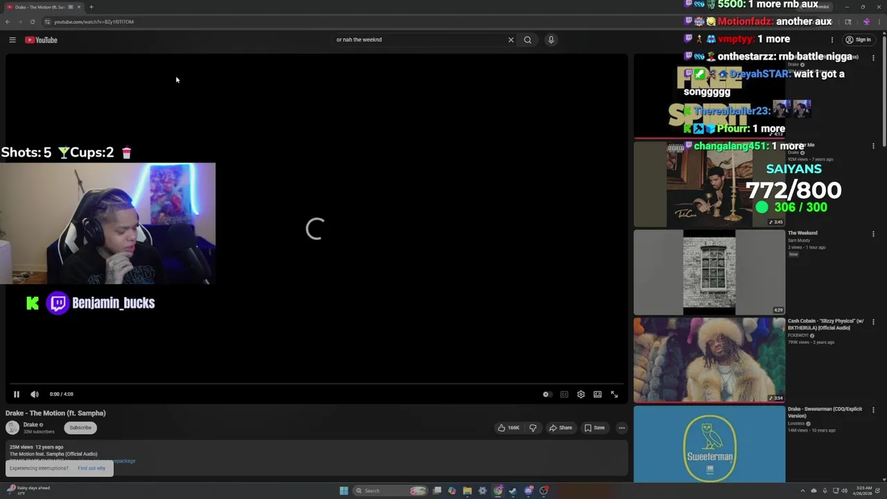Sign in to YouTube
Viewport: 887px width, 499px height.
click(x=858, y=40)
